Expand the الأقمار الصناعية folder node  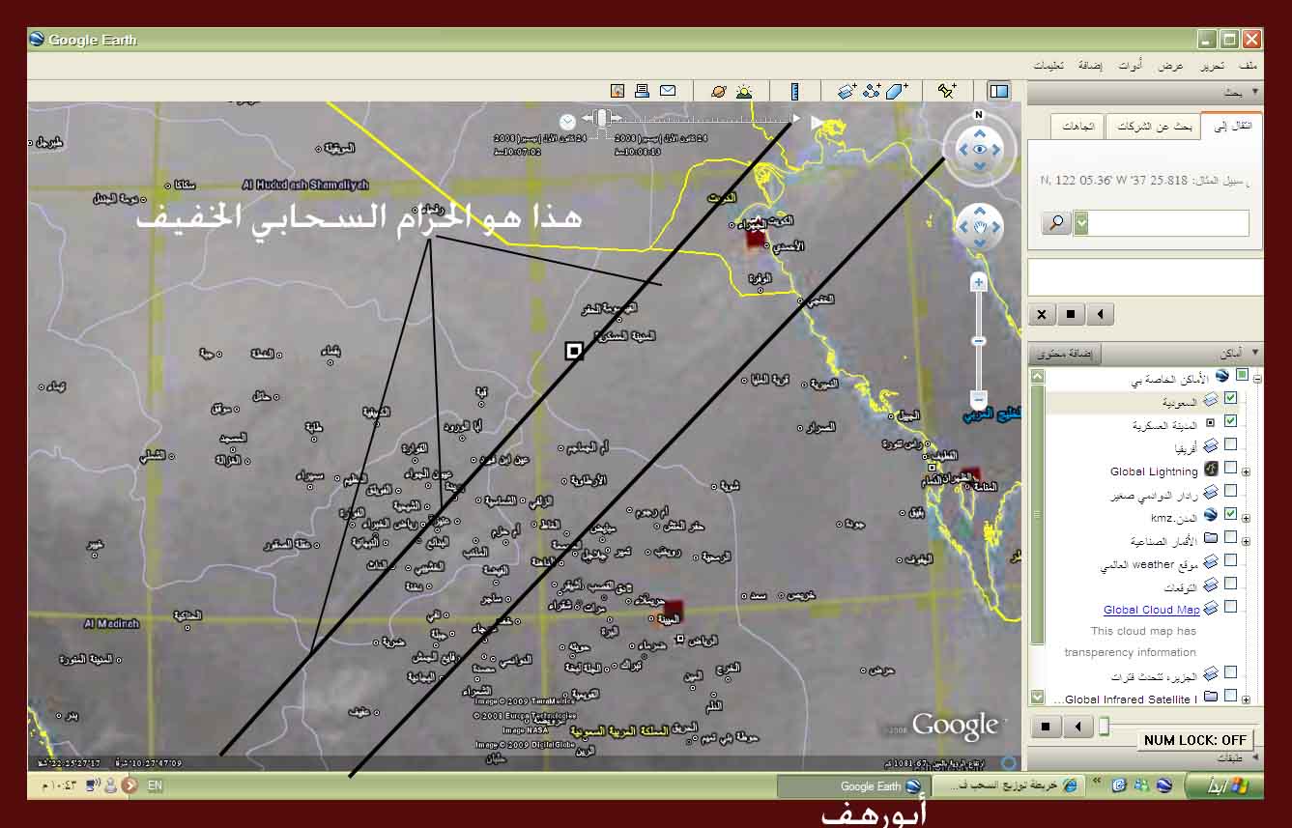pyautogui.click(x=1247, y=541)
